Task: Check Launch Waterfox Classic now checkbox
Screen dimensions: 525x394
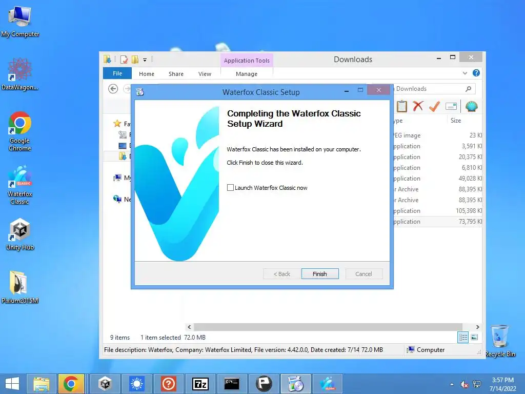Action: coord(230,188)
